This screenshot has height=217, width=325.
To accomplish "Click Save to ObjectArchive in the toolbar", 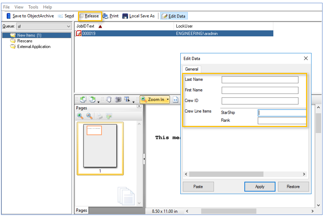I will coord(30,16).
